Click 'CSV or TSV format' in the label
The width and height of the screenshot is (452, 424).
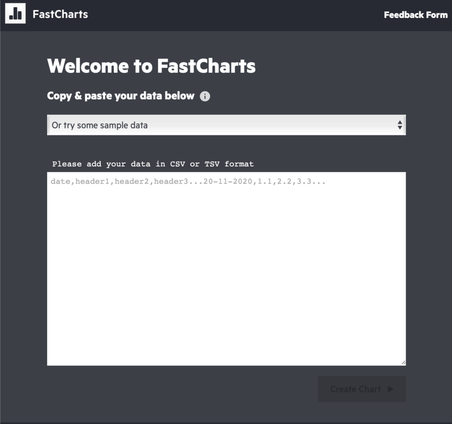(x=212, y=164)
